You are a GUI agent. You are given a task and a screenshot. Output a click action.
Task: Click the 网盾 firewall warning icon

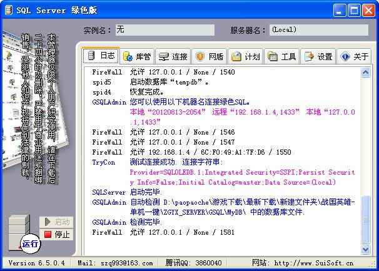(x=200, y=56)
